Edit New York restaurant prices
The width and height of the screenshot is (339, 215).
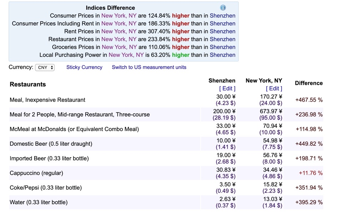click(x=274, y=89)
